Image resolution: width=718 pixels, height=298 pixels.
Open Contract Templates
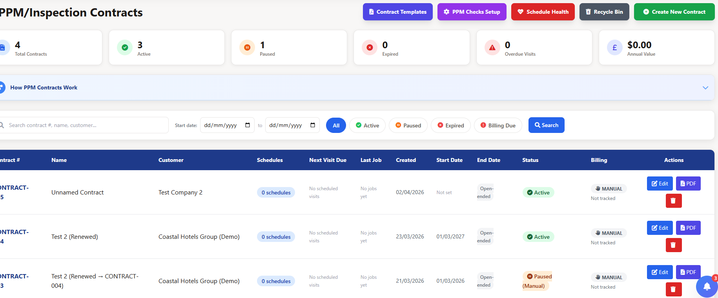click(397, 12)
